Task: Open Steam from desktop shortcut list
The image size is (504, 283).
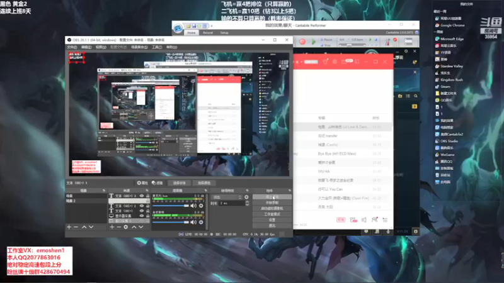Action: pos(443,87)
